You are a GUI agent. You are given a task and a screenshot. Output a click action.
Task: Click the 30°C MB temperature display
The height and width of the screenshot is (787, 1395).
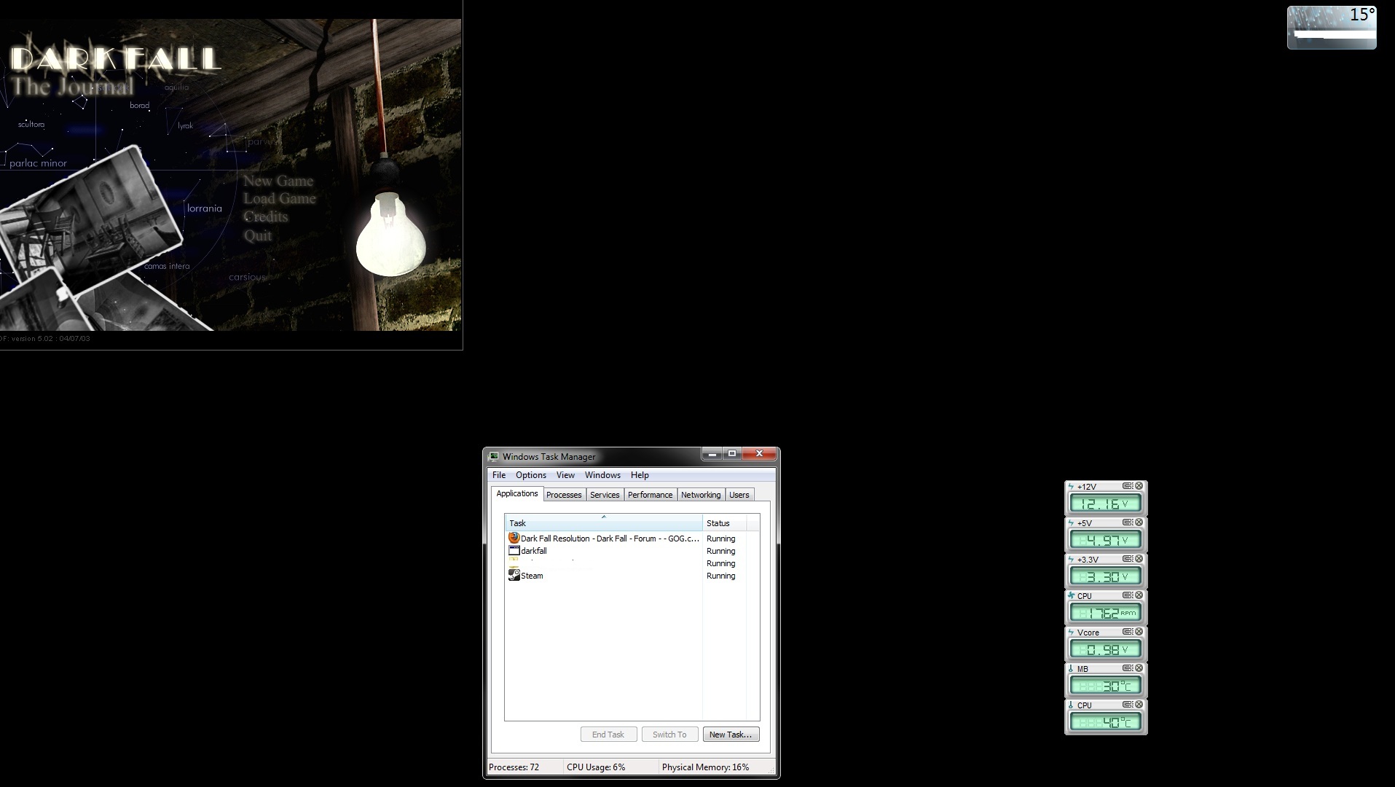[x=1106, y=685]
